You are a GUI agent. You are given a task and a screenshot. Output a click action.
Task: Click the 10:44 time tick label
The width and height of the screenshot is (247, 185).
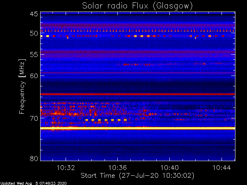[222, 168]
